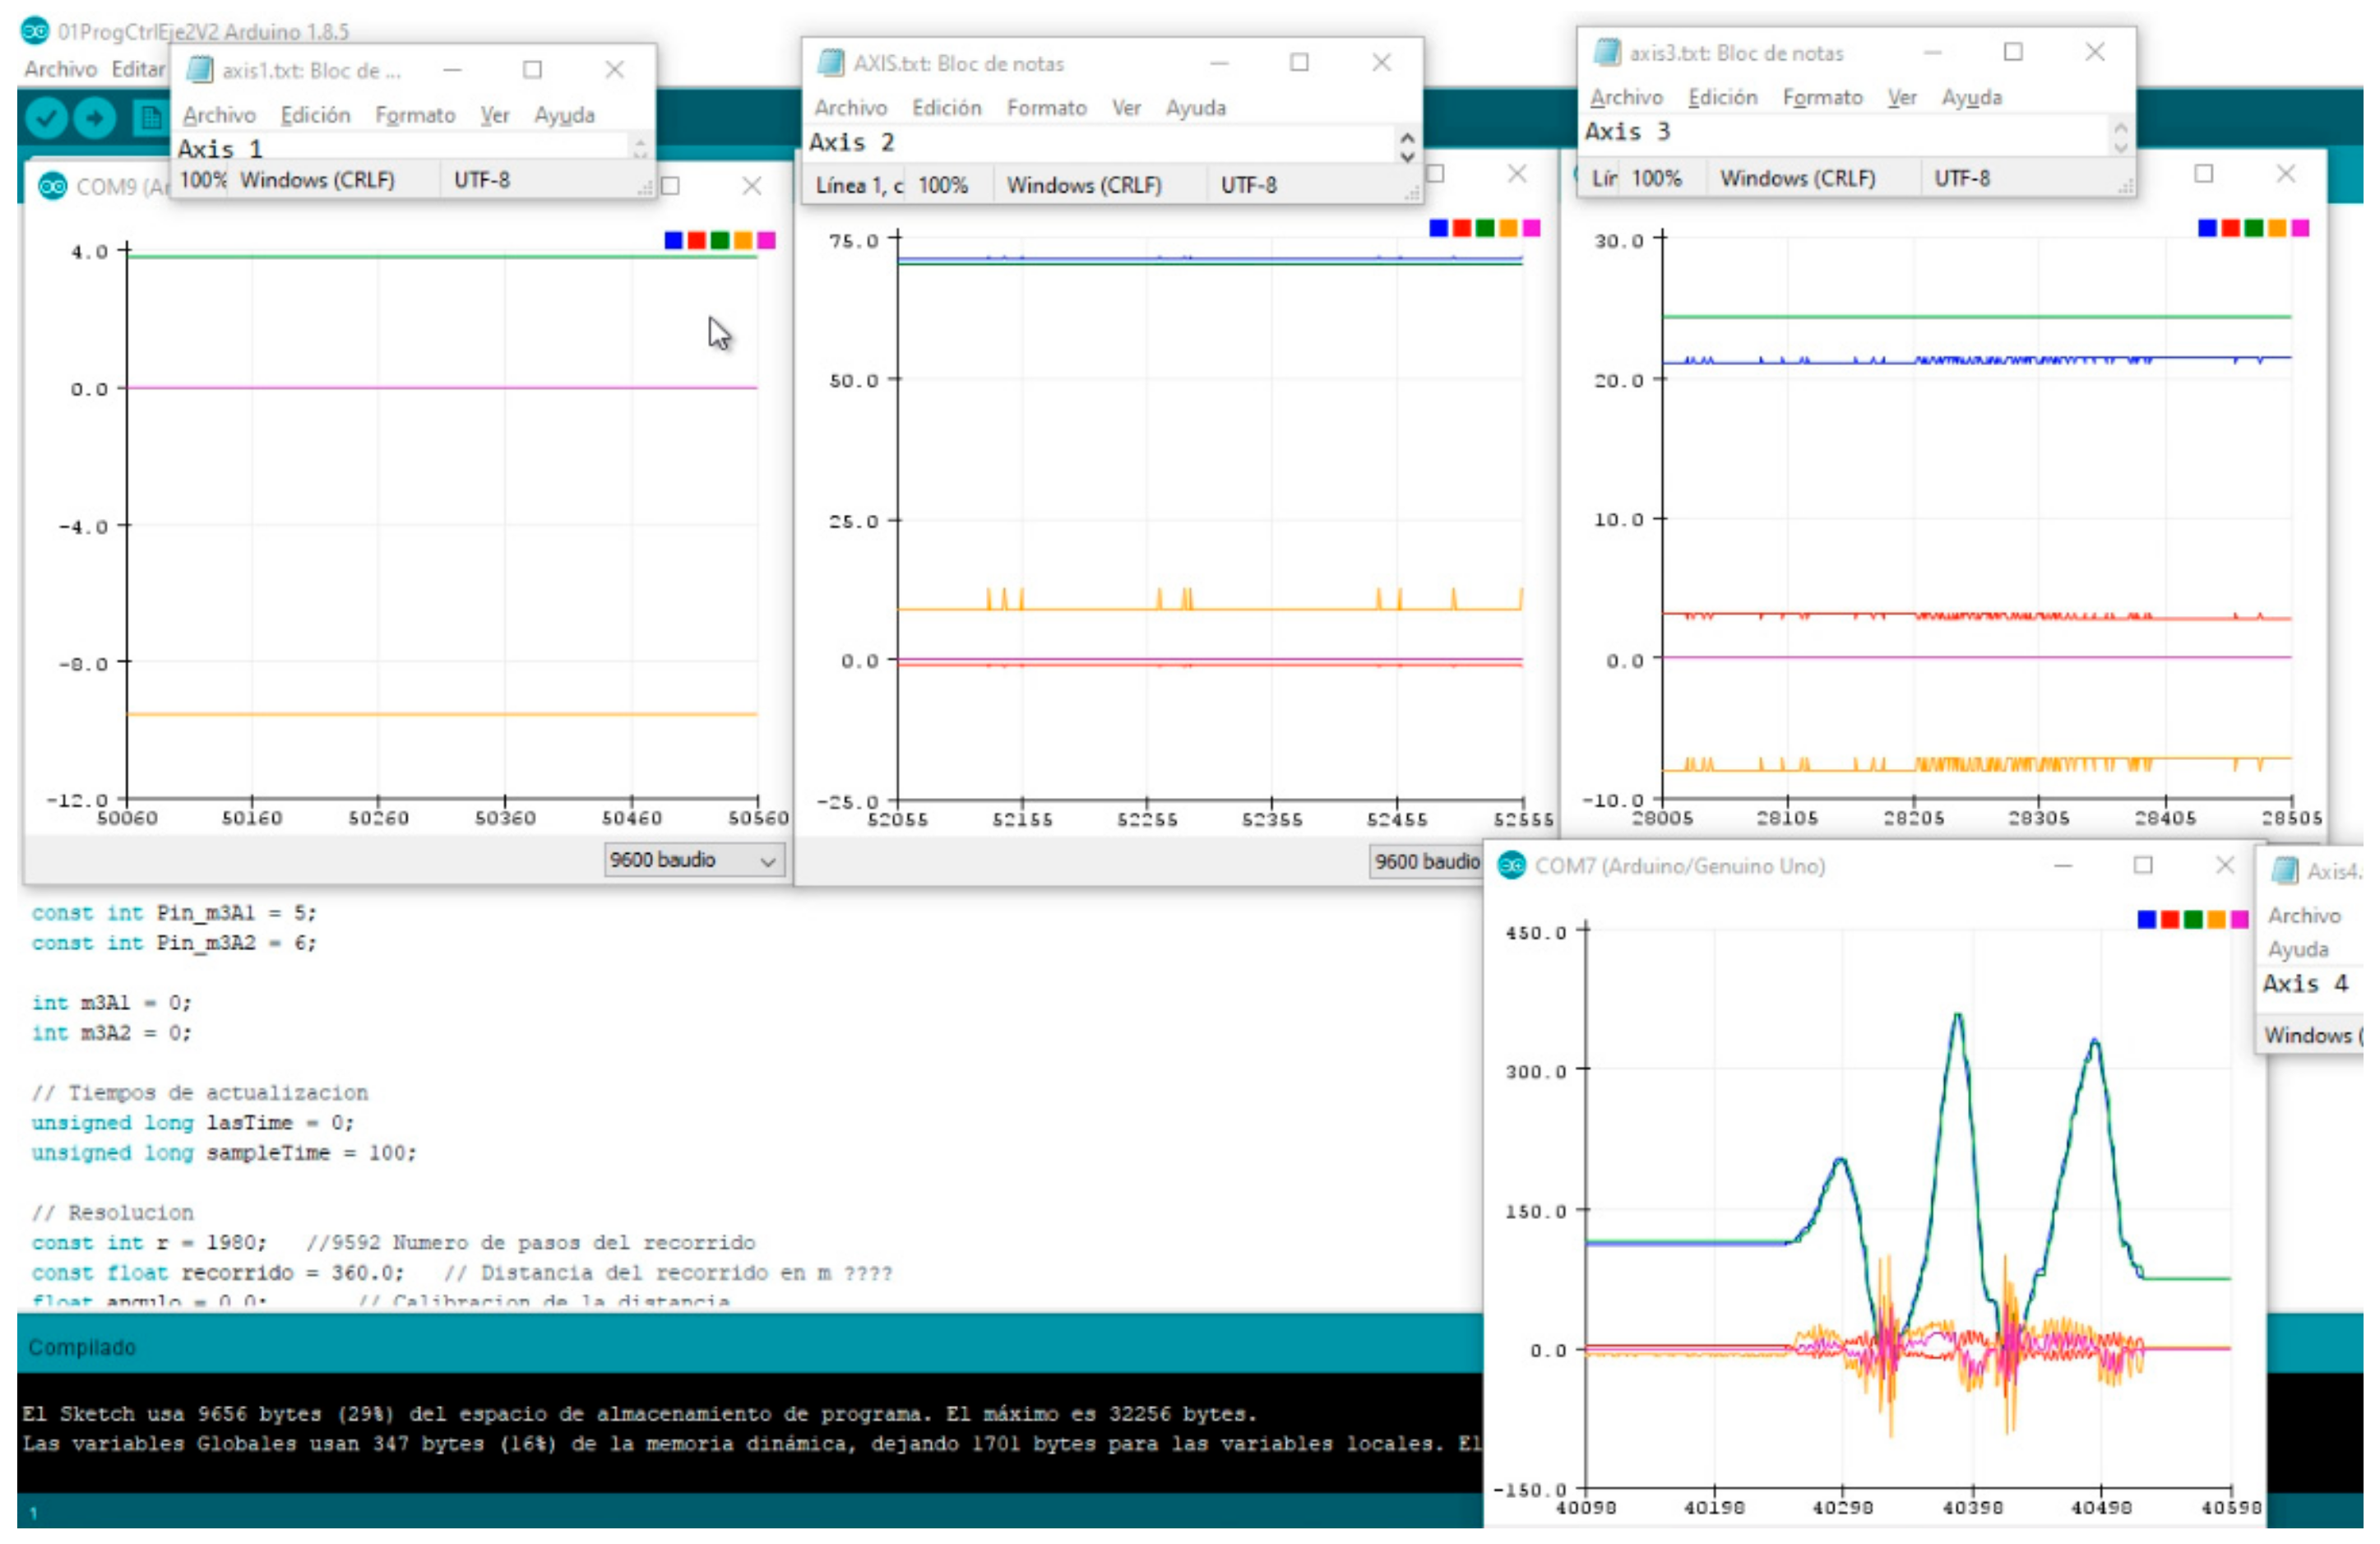Click the Arduino Verify checkmark button

tap(46, 118)
